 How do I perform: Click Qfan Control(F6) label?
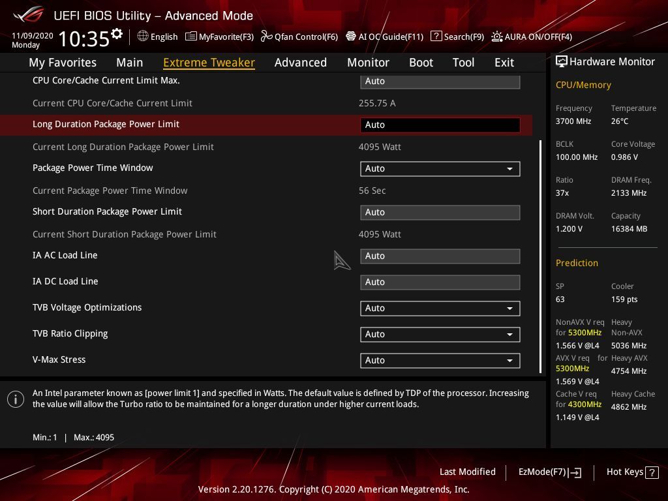(306, 37)
